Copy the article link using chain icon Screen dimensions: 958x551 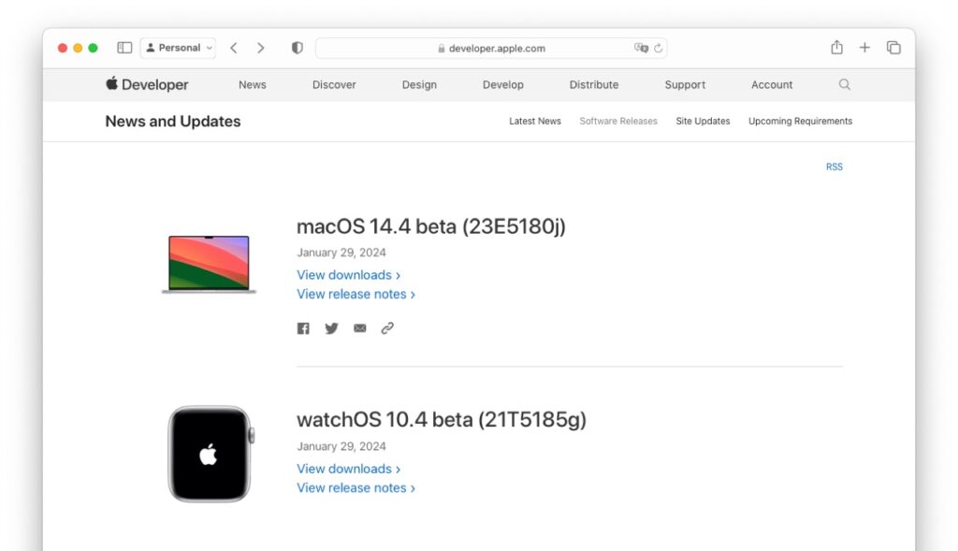click(x=387, y=328)
